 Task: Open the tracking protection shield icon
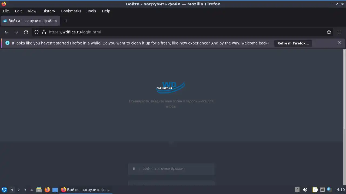36,32
